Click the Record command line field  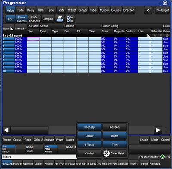[x=39, y=157]
